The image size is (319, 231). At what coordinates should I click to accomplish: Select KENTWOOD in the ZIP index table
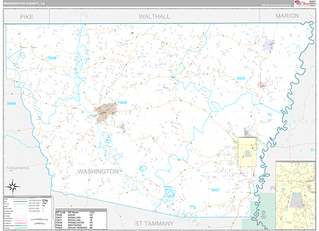[x=74, y=225]
